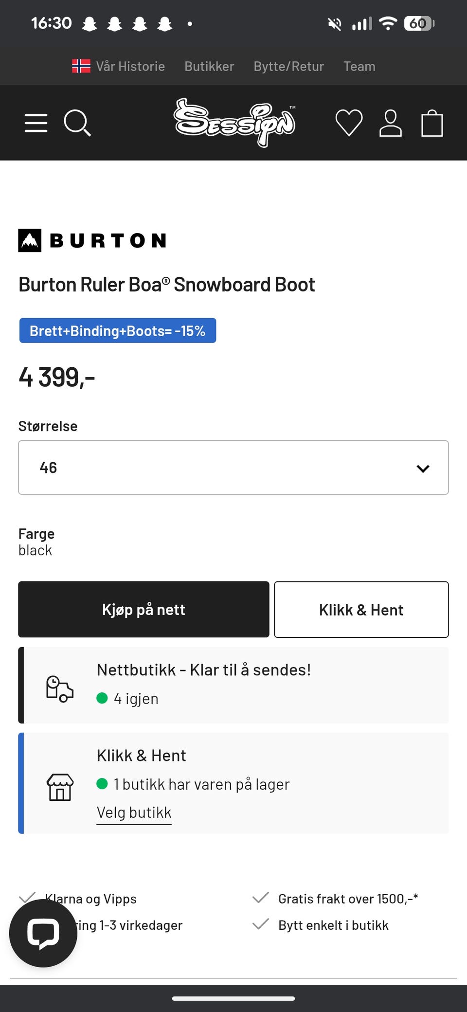Tap the Brett+Binding+Boots -15% badge
Screen dimensions: 467x1012
(117, 331)
